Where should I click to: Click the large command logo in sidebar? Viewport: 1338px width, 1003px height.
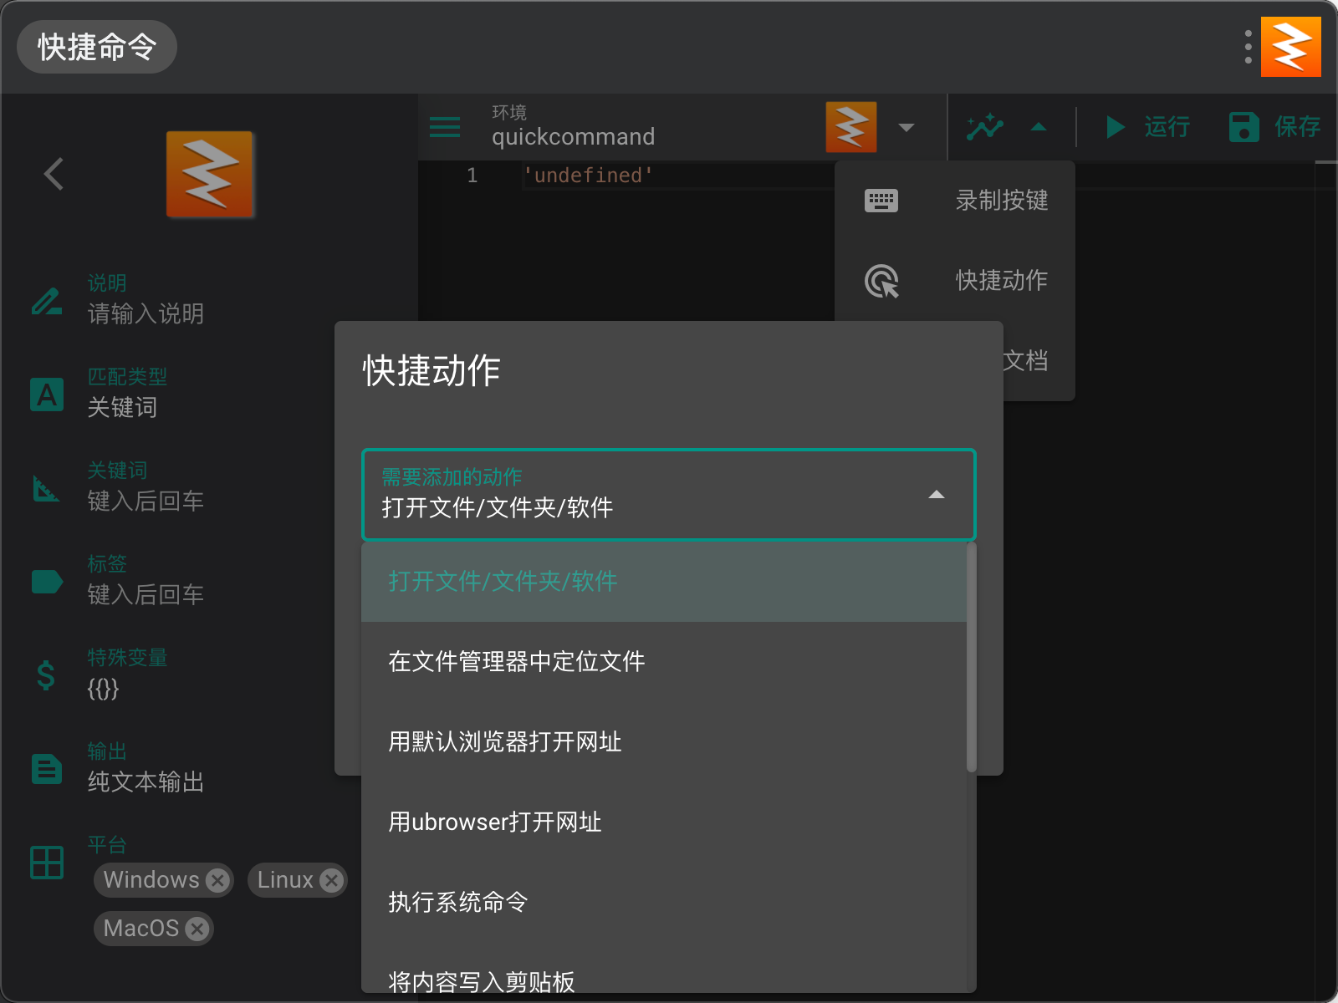tap(210, 174)
